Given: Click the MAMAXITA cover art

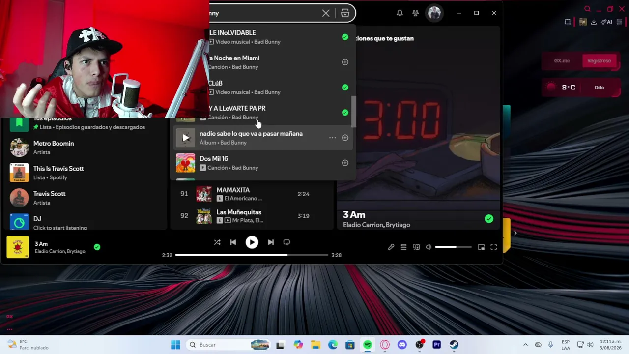Looking at the screenshot, I should [x=204, y=194].
